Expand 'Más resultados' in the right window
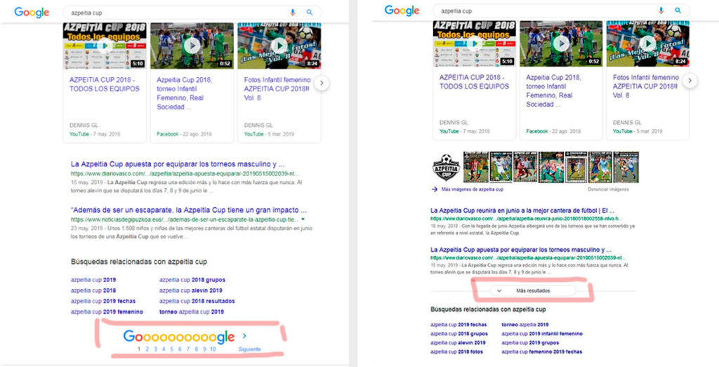 [x=533, y=291]
